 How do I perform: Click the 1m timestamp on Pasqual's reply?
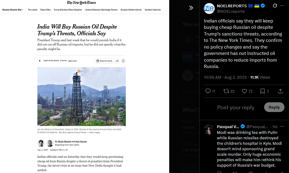275,127
